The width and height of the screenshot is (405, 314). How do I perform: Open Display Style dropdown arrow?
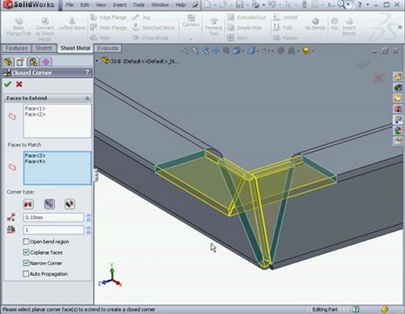point(258,51)
